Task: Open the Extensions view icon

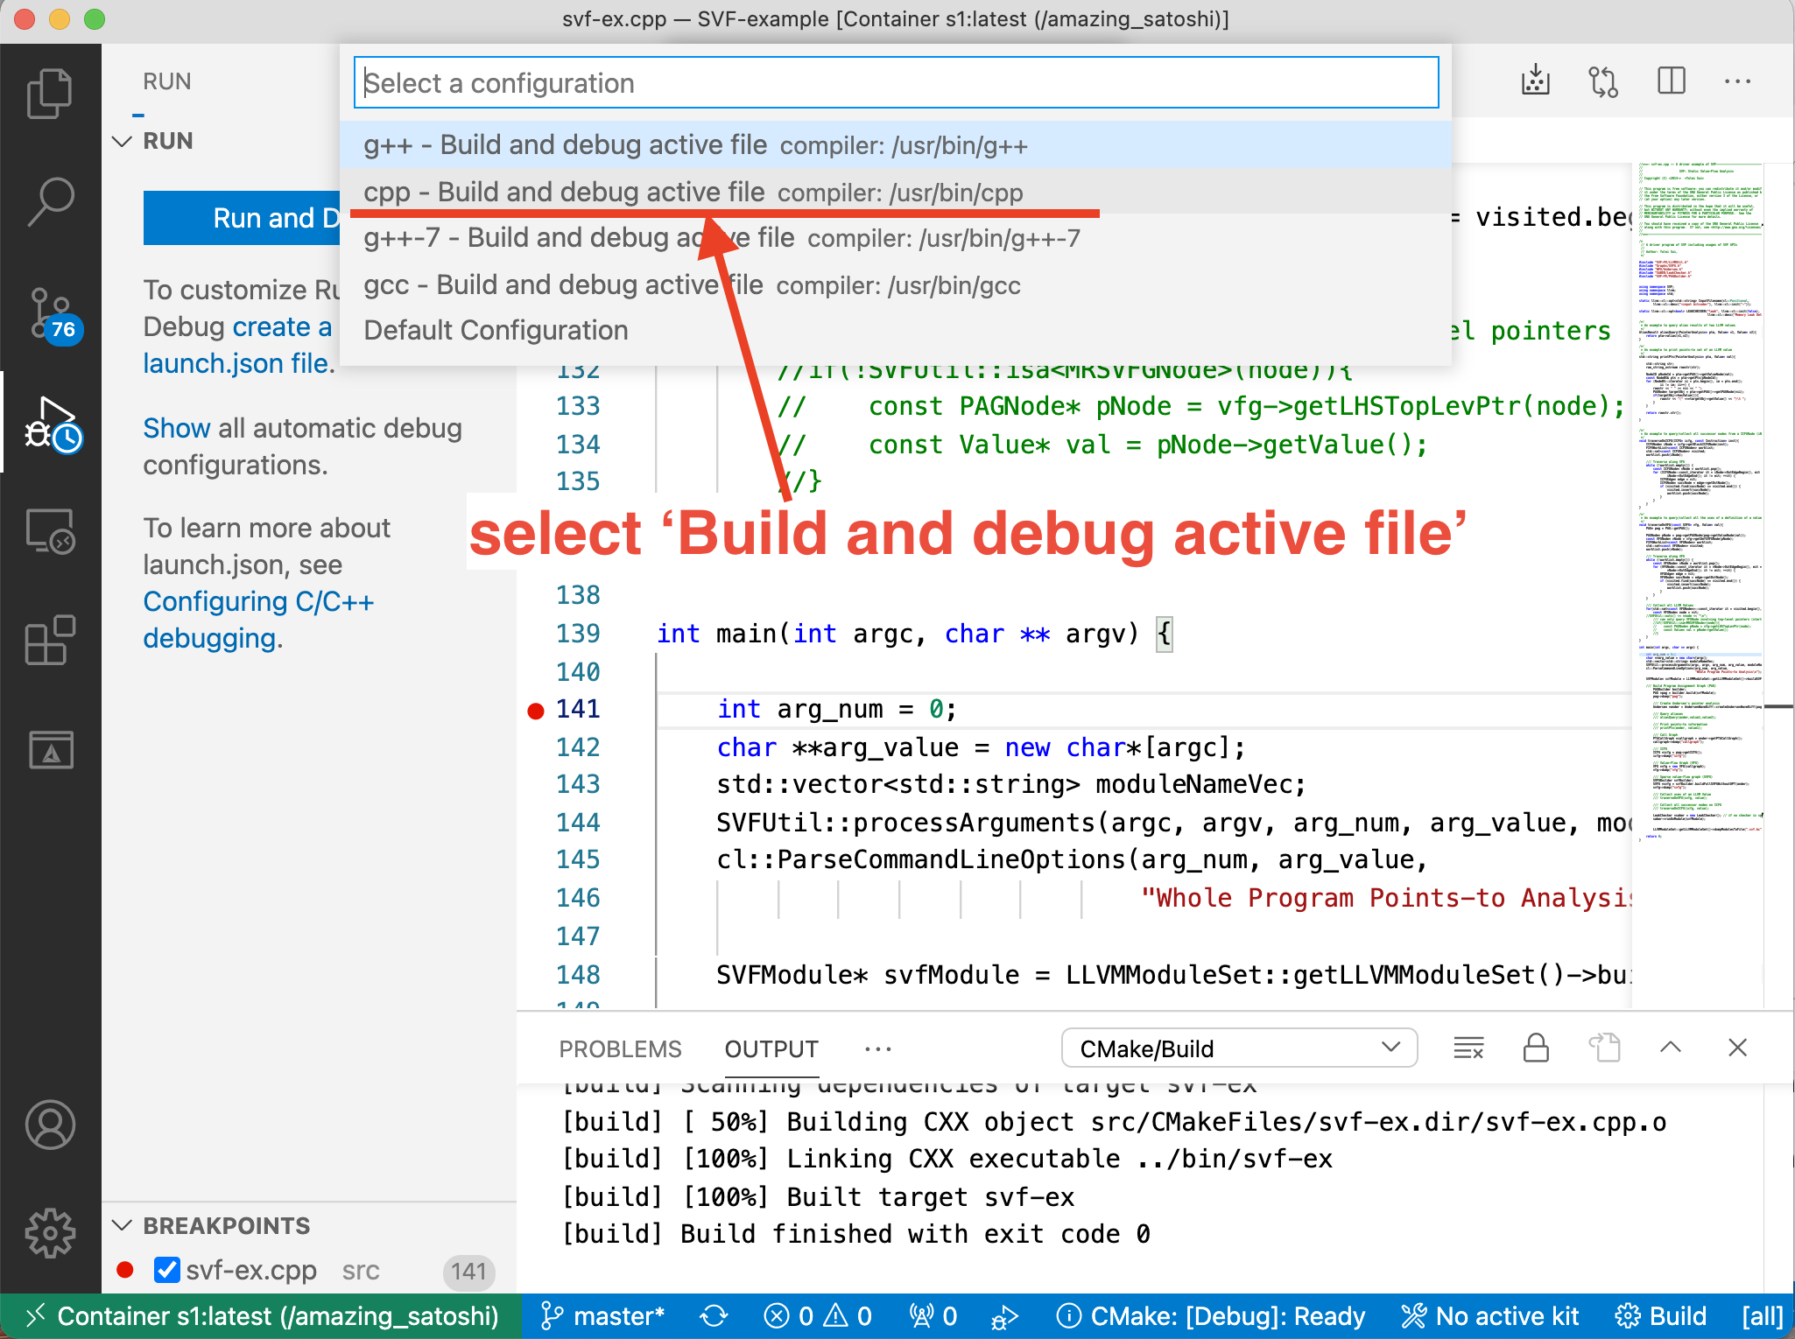Action: [50, 641]
